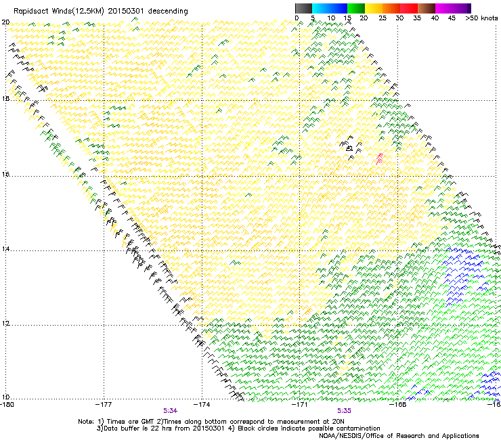Click the '>50 knots' legend label
The height and width of the screenshot is (440, 501).
(x=481, y=18)
